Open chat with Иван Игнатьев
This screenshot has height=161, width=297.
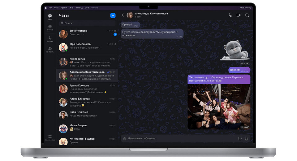tap(87, 115)
